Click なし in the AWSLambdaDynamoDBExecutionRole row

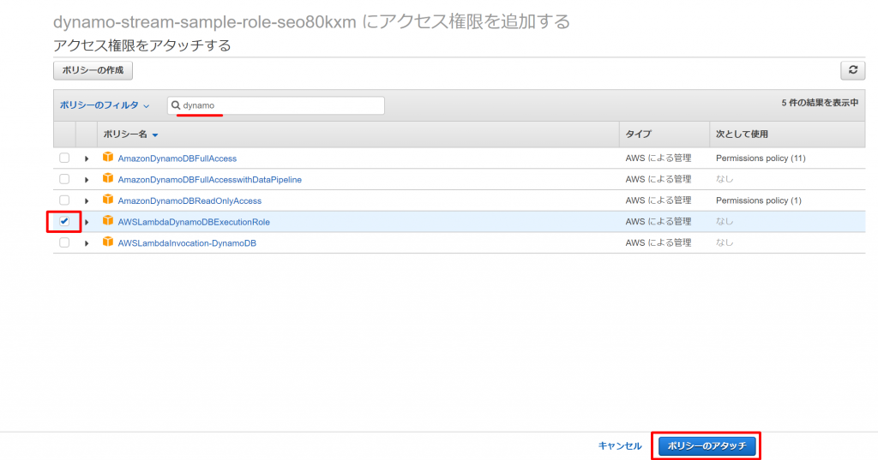(725, 222)
